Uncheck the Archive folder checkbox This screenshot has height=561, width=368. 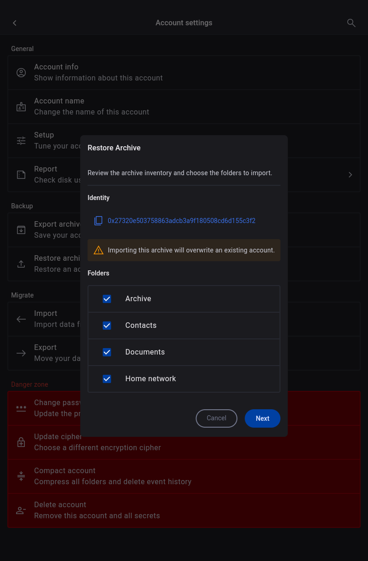[x=107, y=299]
